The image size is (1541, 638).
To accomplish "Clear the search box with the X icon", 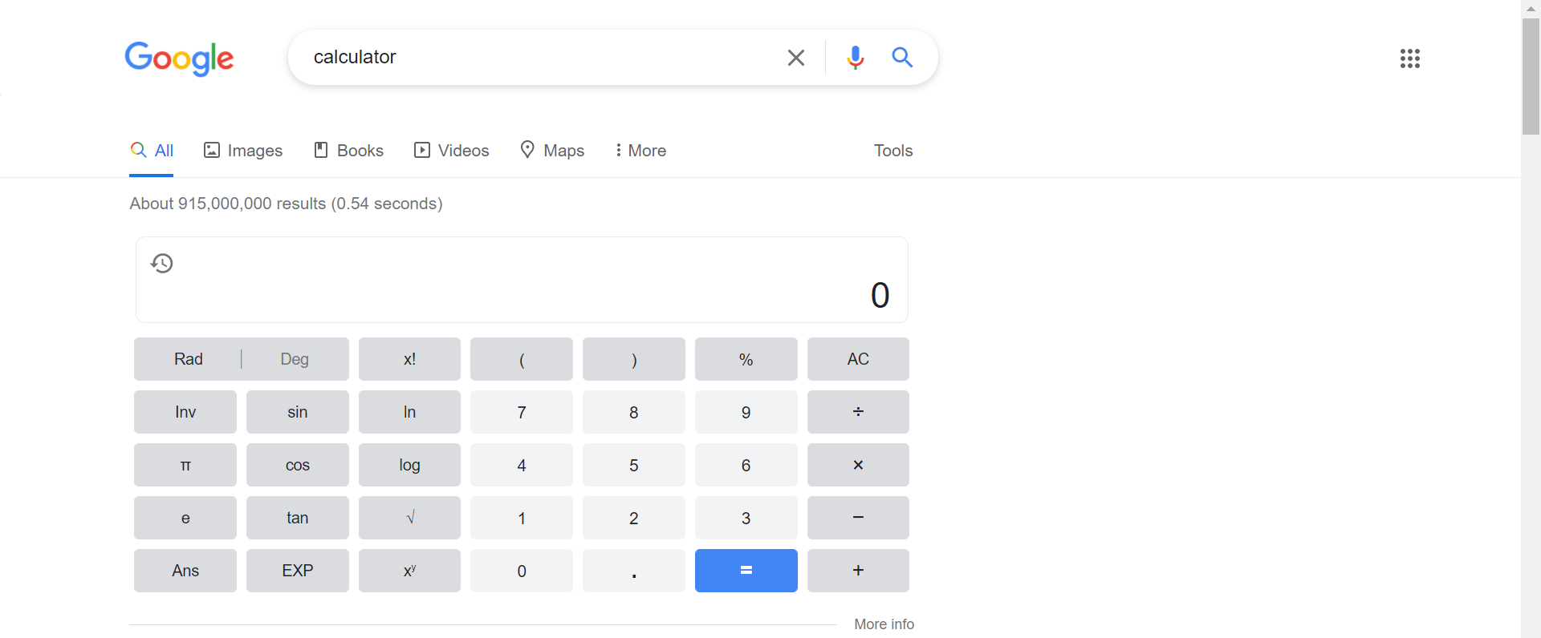I will pos(795,58).
